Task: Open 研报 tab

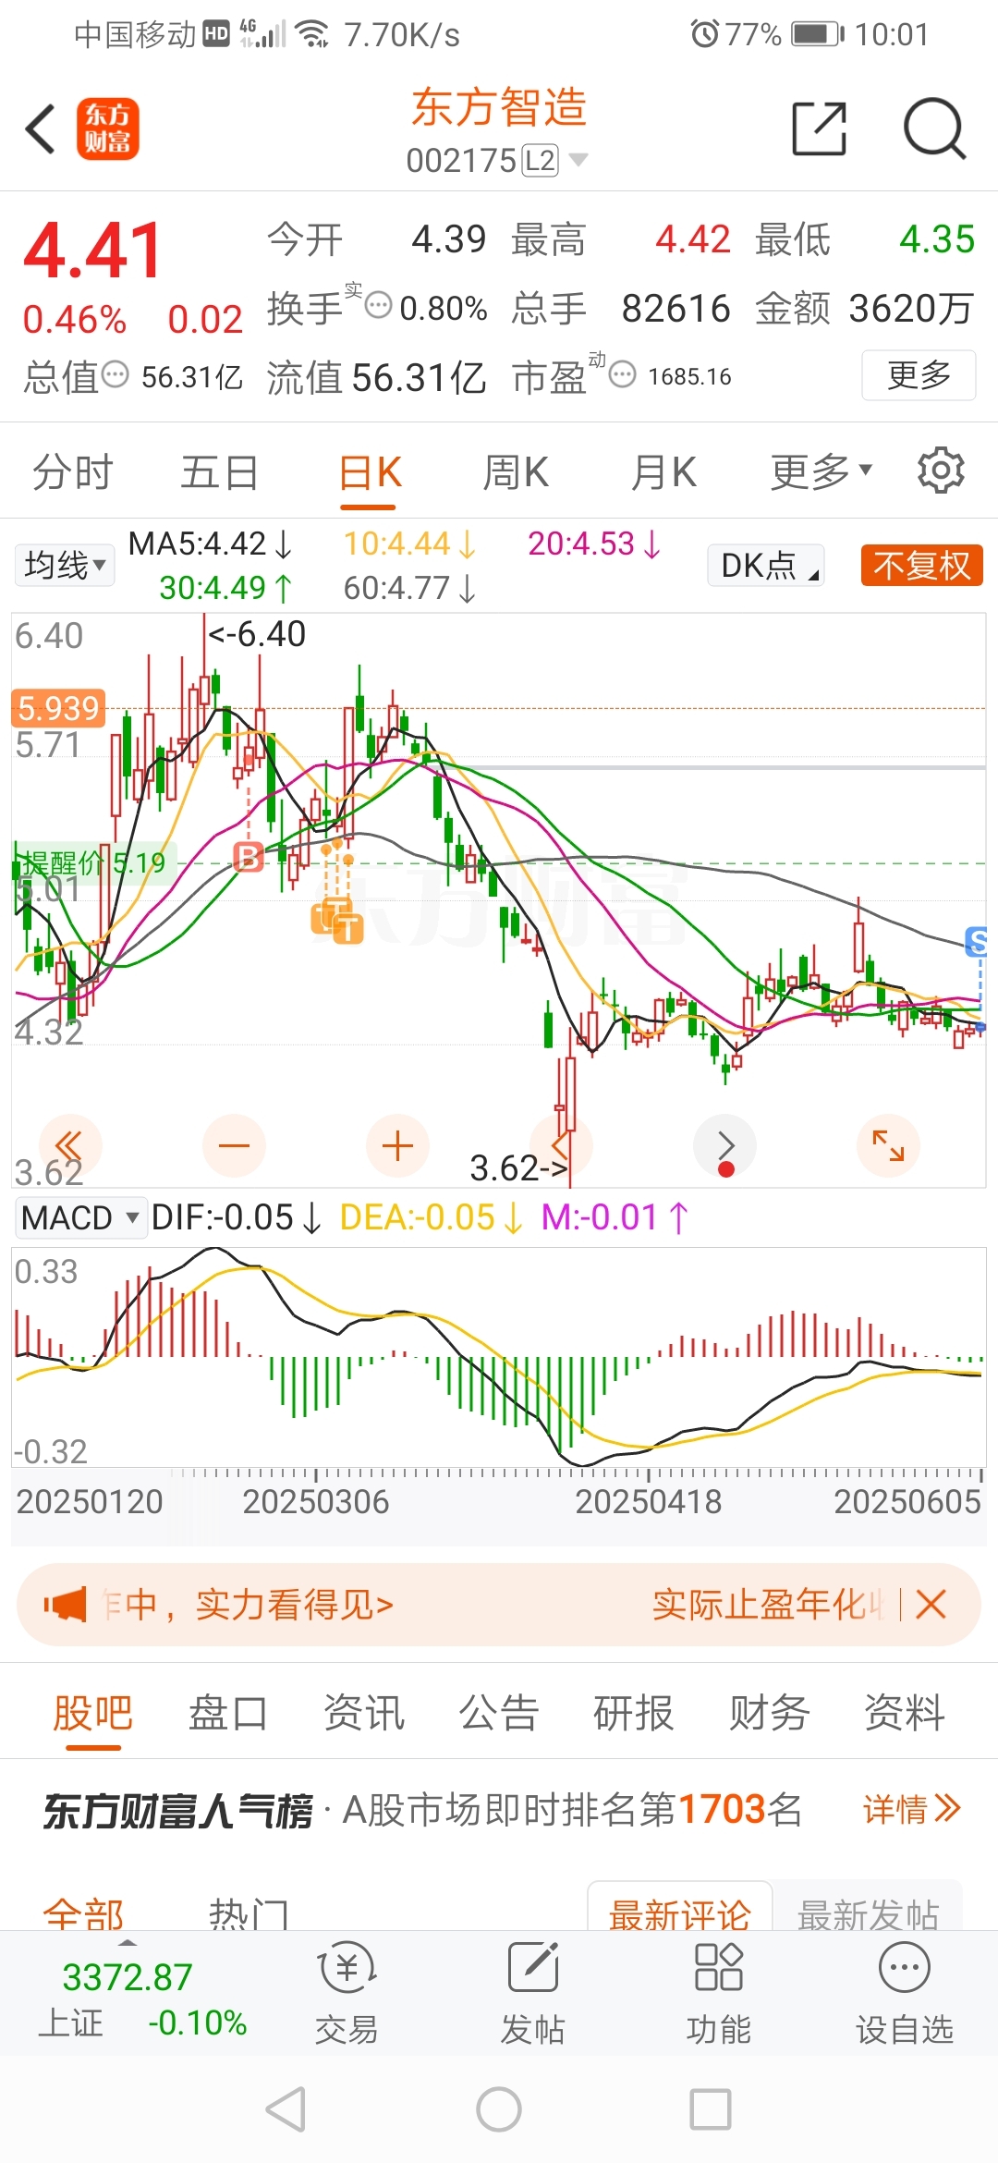Action: (x=633, y=1713)
